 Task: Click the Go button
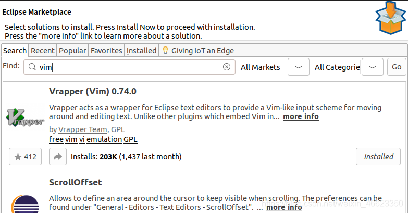click(397, 67)
